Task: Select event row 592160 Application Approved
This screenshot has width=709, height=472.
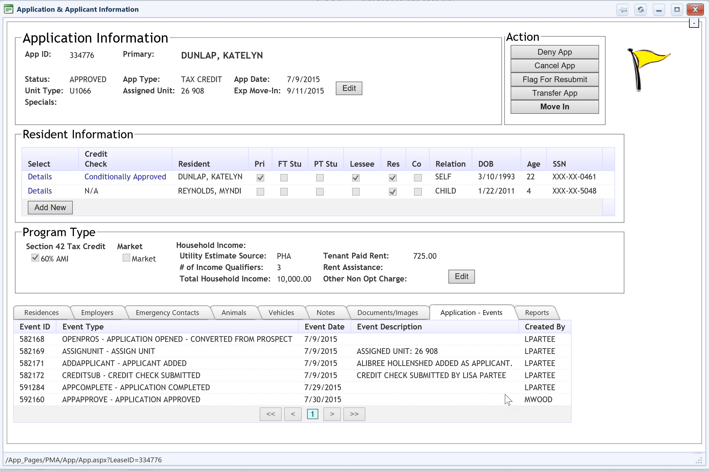Action: (131, 400)
